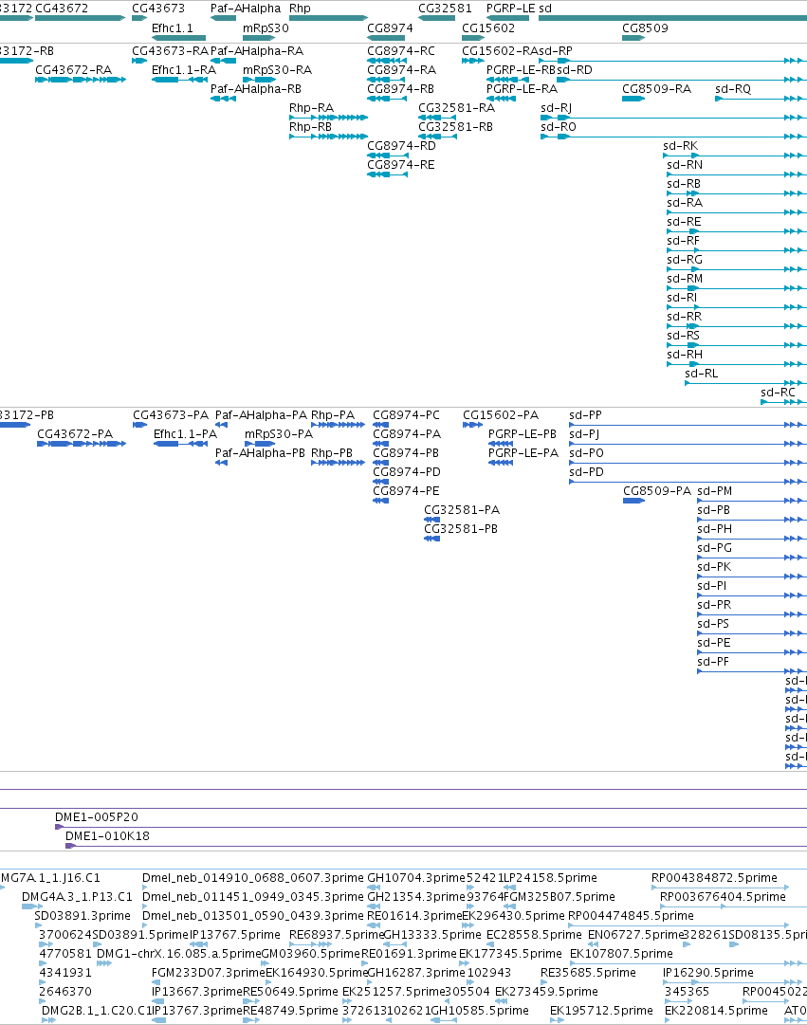
Task: Click transcript sd-RH
Action: pyautogui.click(x=685, y=355)
